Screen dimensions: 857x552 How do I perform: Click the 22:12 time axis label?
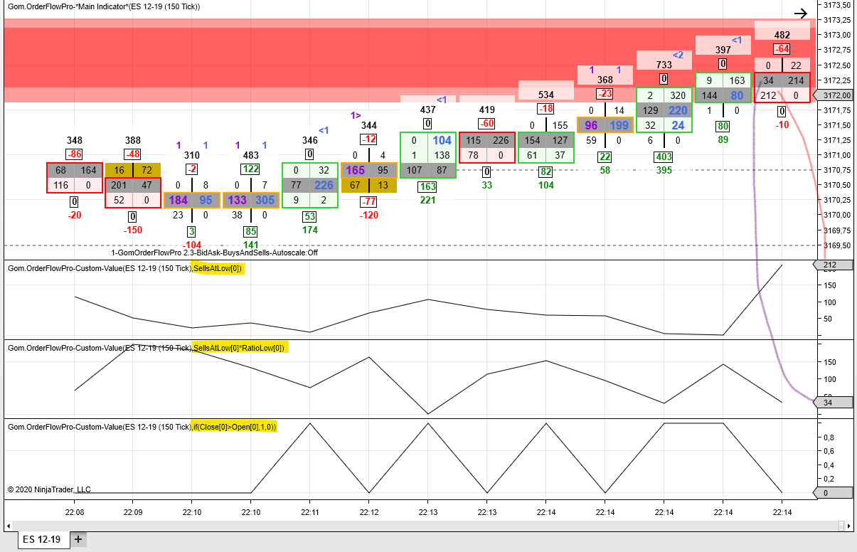(368, 511)
